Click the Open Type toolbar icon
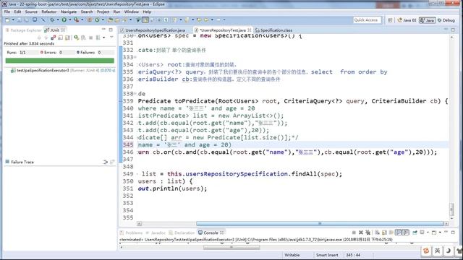 coord(110,19)
